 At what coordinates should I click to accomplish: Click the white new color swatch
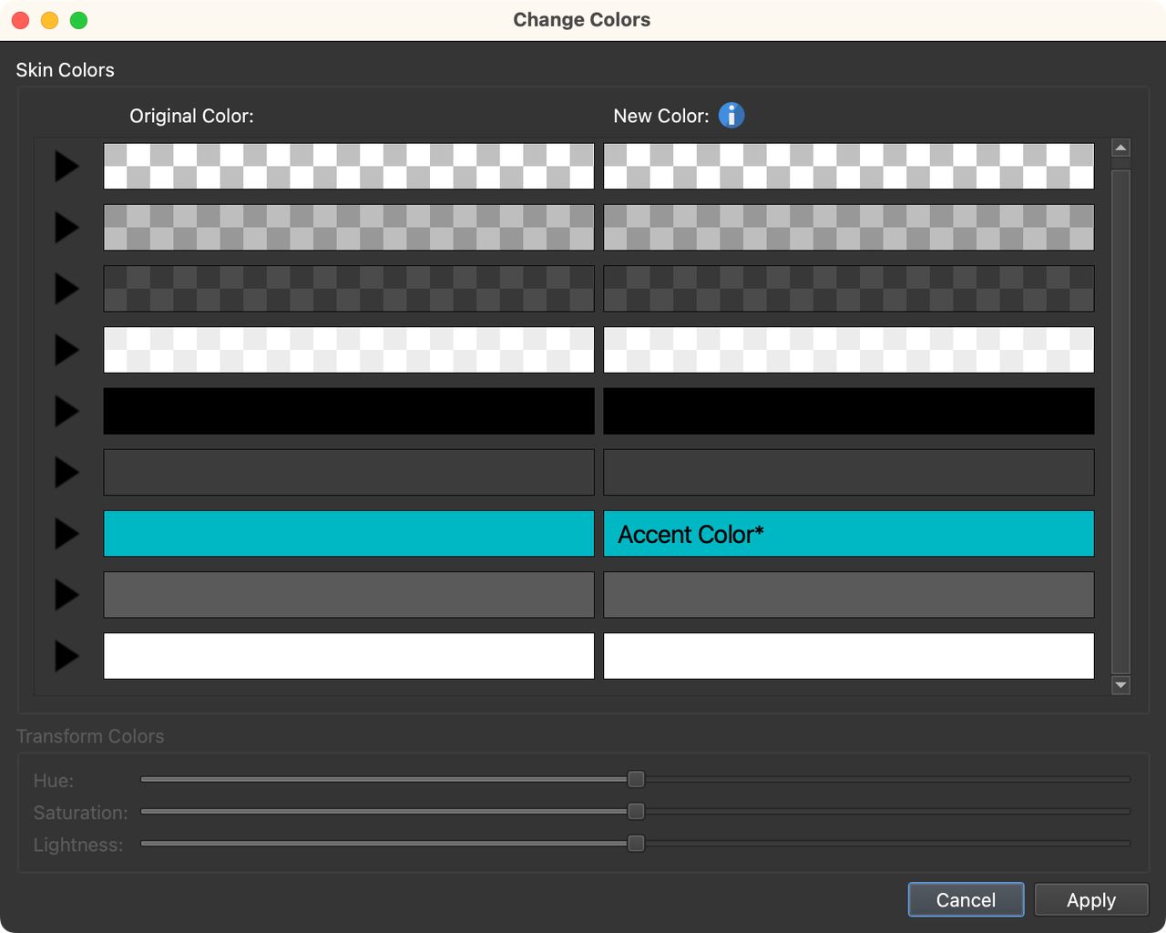point(848,655)
